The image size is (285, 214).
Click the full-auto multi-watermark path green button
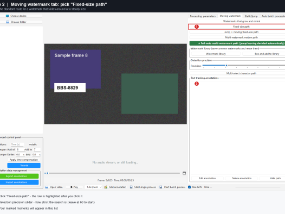coord(237,43)
